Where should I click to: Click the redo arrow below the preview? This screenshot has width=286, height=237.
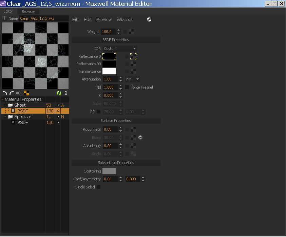11,93
